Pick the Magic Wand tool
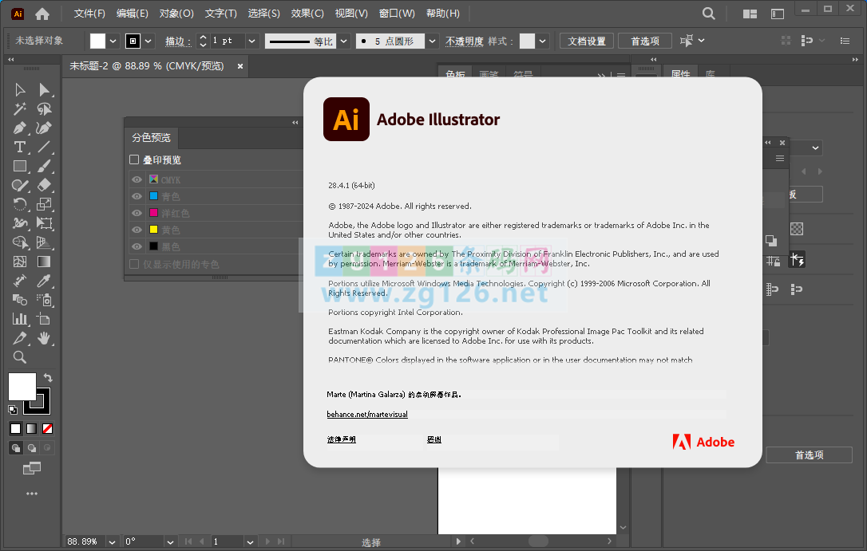 pos(20,108)
